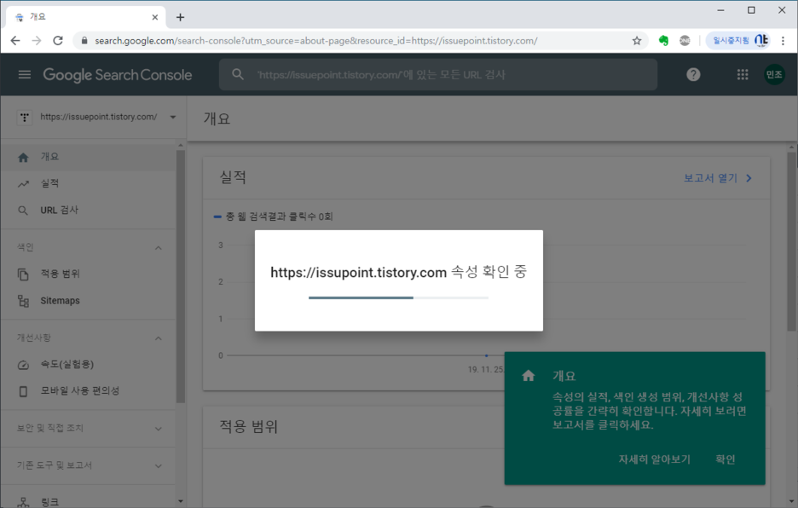798x508 pixels.
Task: Open 링크 in the sidebar
Action: click(x=89, y=502)
